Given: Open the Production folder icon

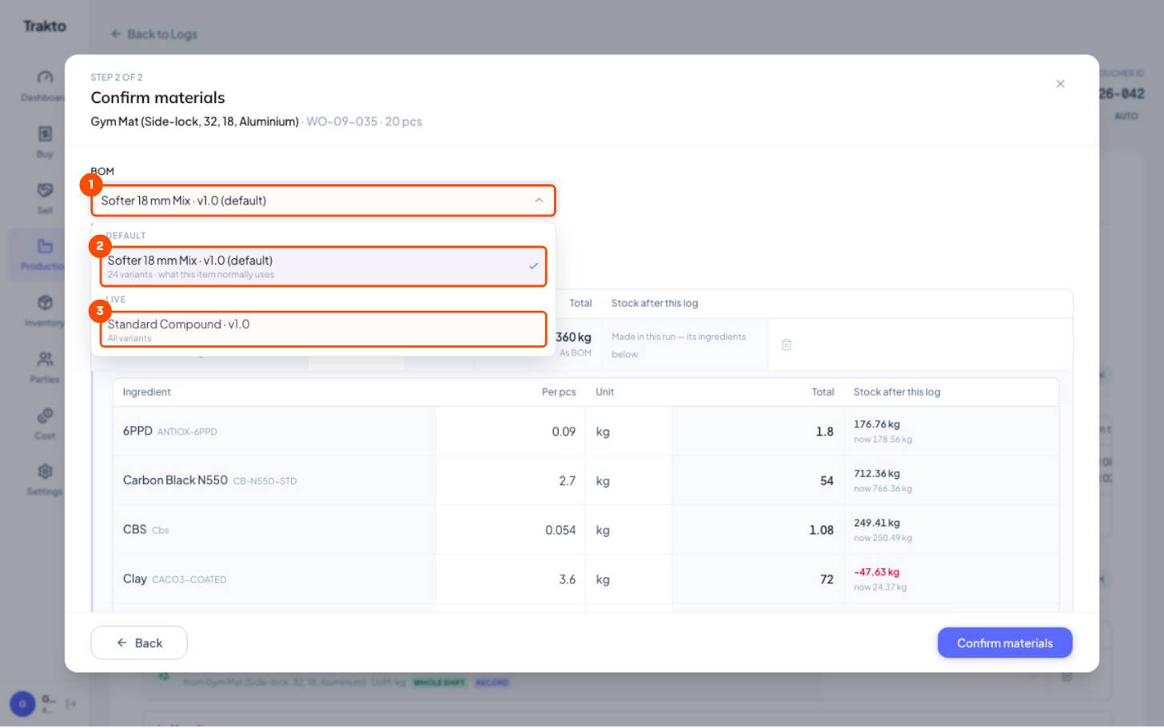Looking at the screenshot, I should pyautogui.click(x=45, y=246).
